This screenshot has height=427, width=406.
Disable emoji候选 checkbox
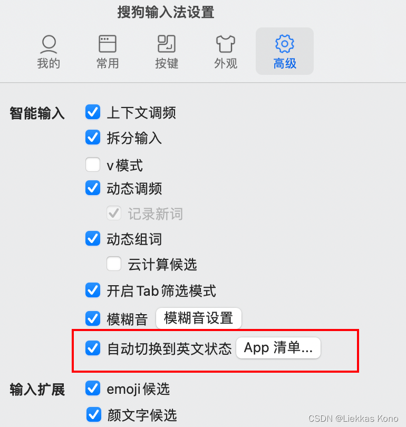tap(93, 388)
